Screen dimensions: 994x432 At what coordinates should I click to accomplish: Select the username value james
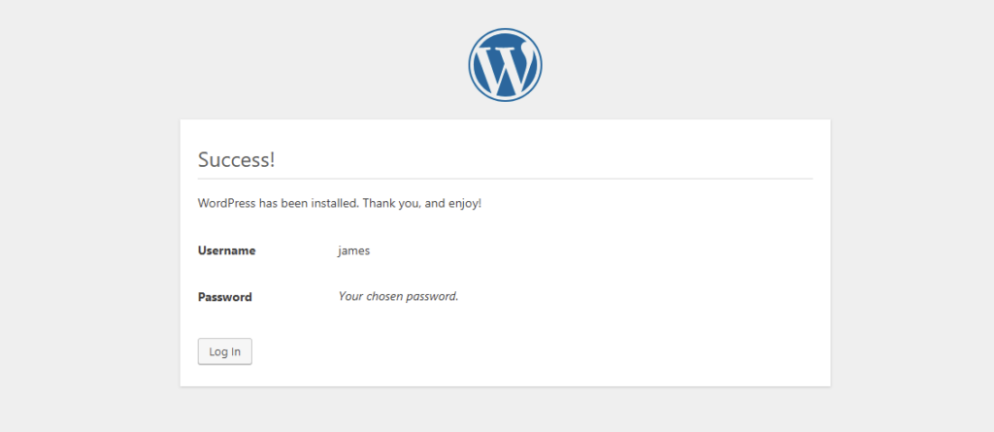[353, 251]
